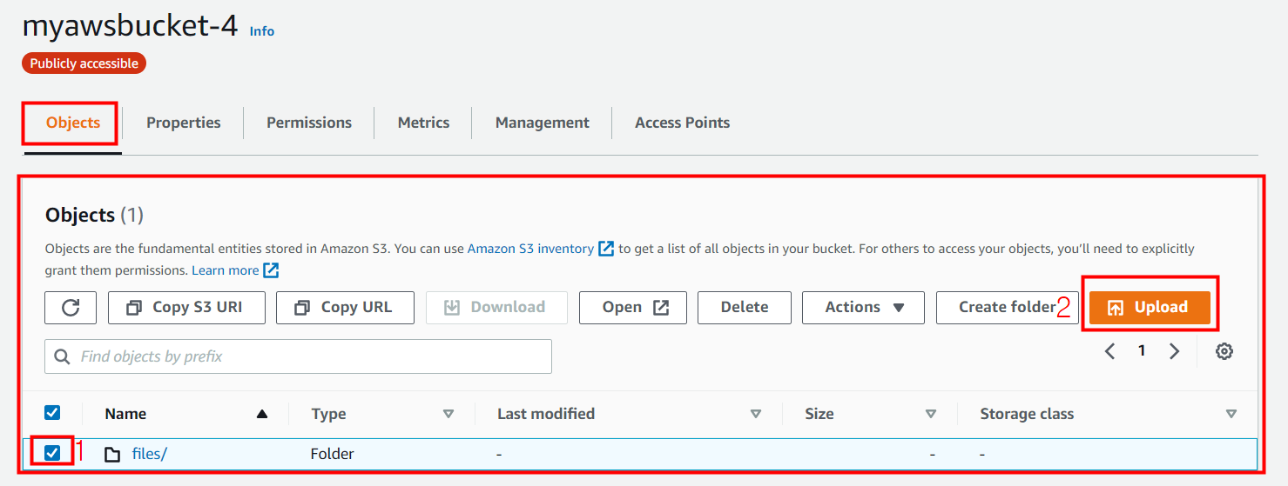Switch to the Management tab
This screenshot has height=486, width=1288.
pyautogui.click(x=543, y=123)
